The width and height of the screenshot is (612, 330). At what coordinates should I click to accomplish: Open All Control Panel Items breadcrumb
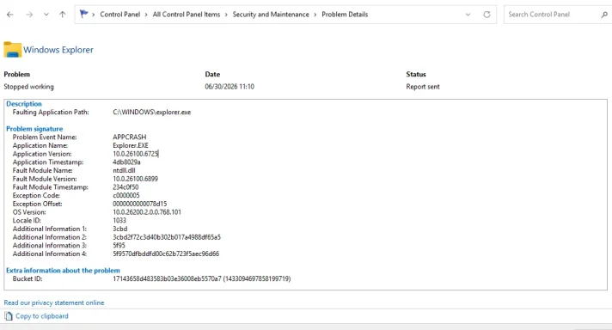tap(187, 15)
